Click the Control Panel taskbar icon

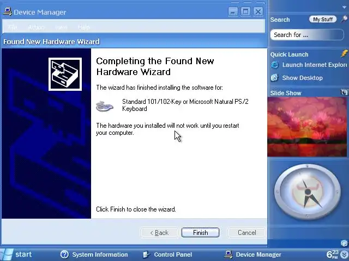146,254
